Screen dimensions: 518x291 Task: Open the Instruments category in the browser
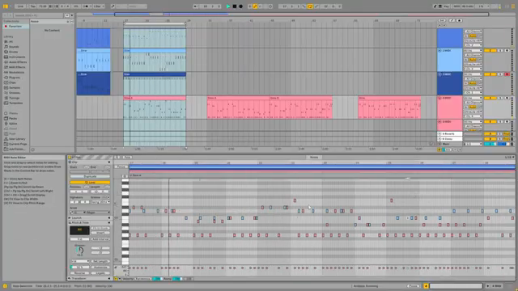17,57
